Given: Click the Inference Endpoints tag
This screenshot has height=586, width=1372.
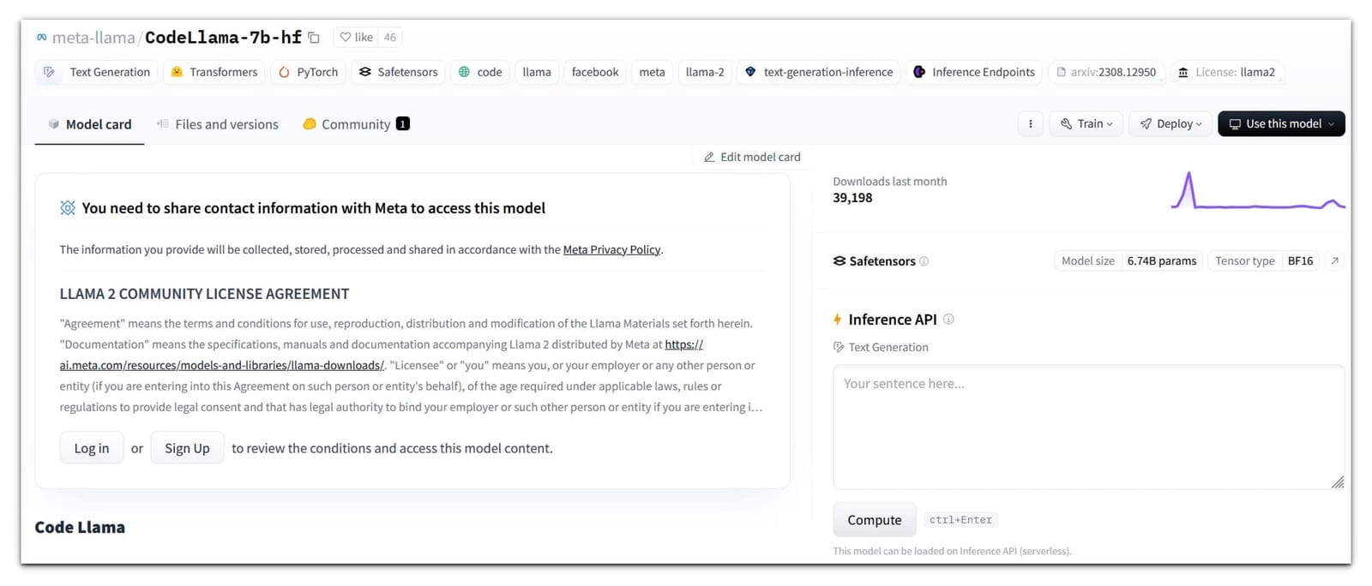Looking at the screenshot, I should point(973,72).
